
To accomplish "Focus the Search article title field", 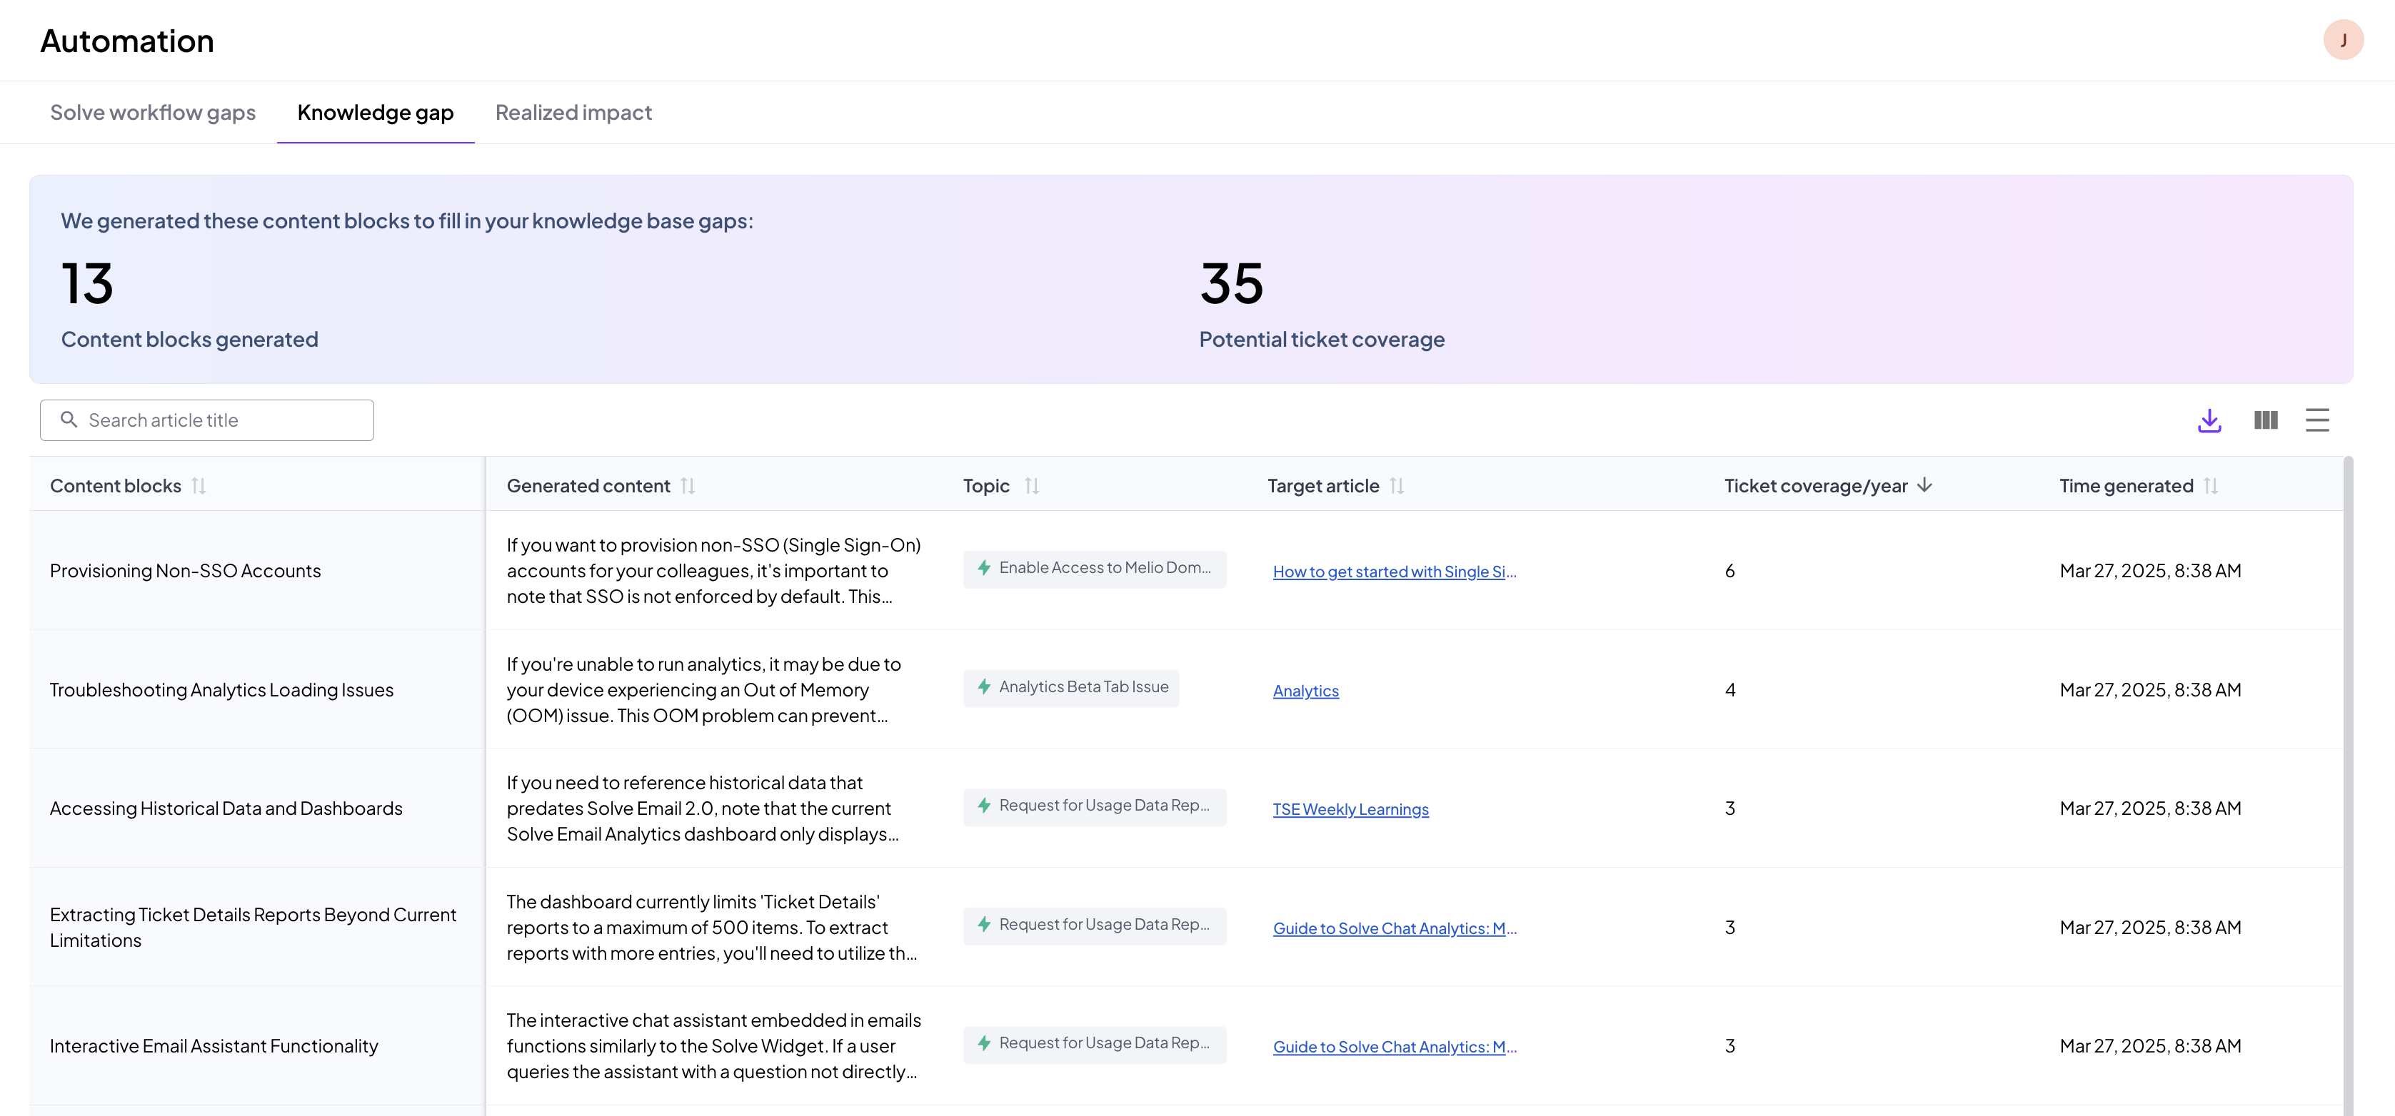I will [x=206, y=420].
